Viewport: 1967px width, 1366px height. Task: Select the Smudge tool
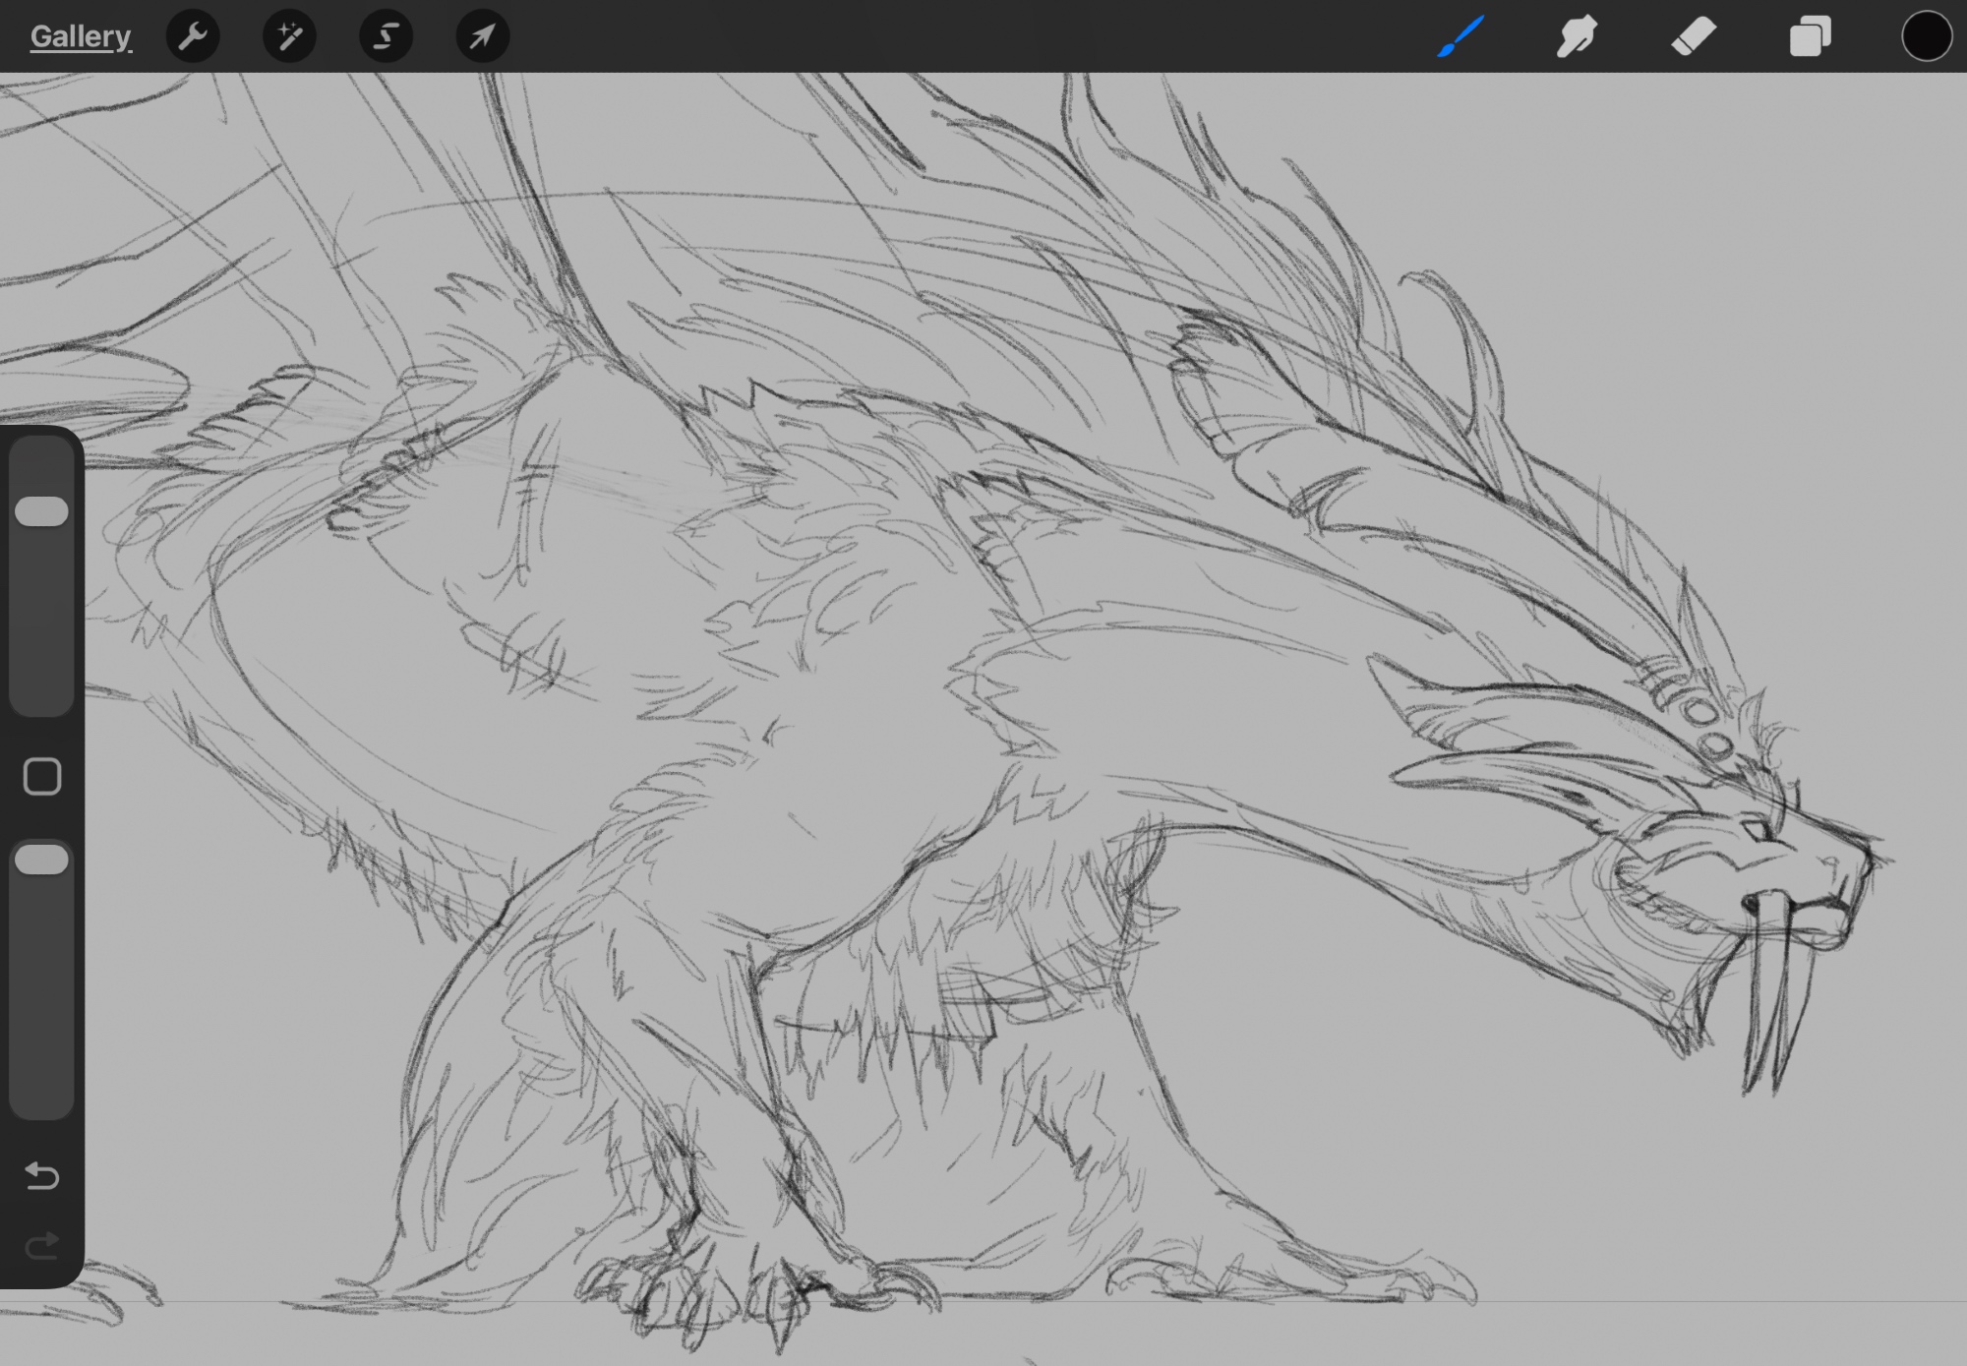pos(1577,36)
